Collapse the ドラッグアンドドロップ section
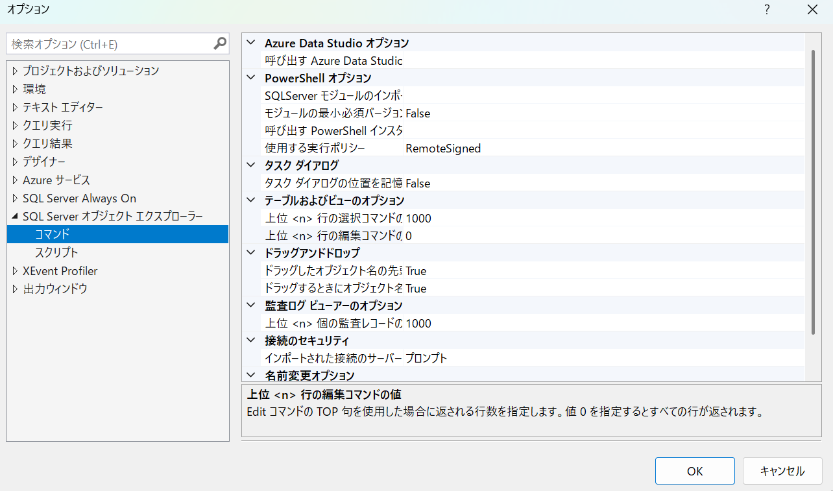833x491 pixels. pyautogui.click(x=251, y=253)
